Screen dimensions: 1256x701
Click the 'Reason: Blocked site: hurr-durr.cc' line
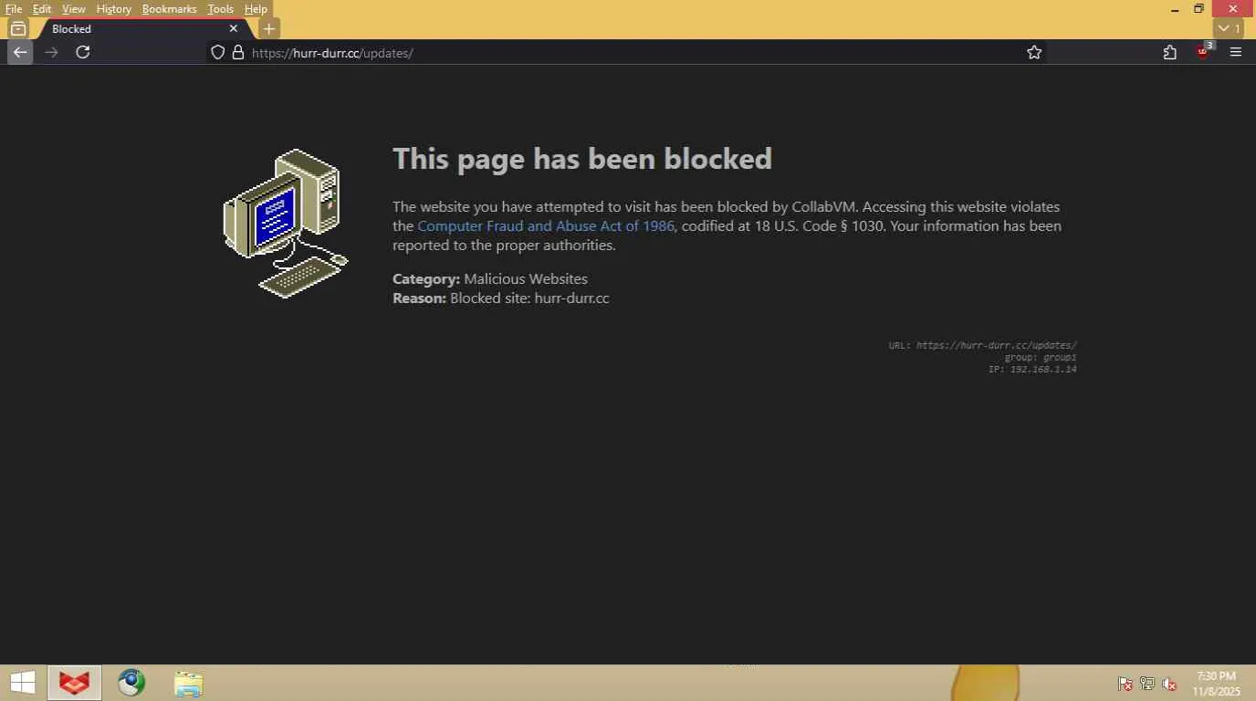coord(501,298)
